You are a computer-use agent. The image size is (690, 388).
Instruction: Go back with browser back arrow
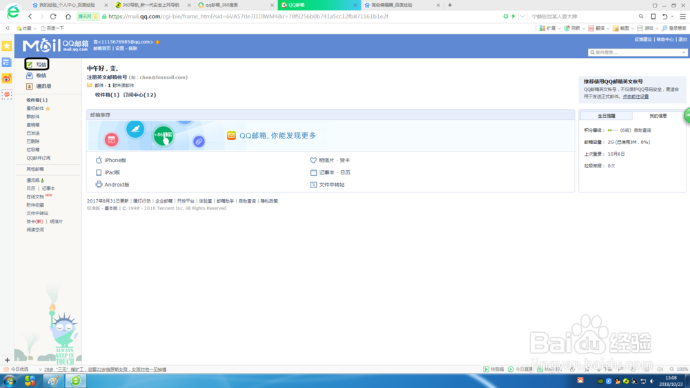(30, 17)
